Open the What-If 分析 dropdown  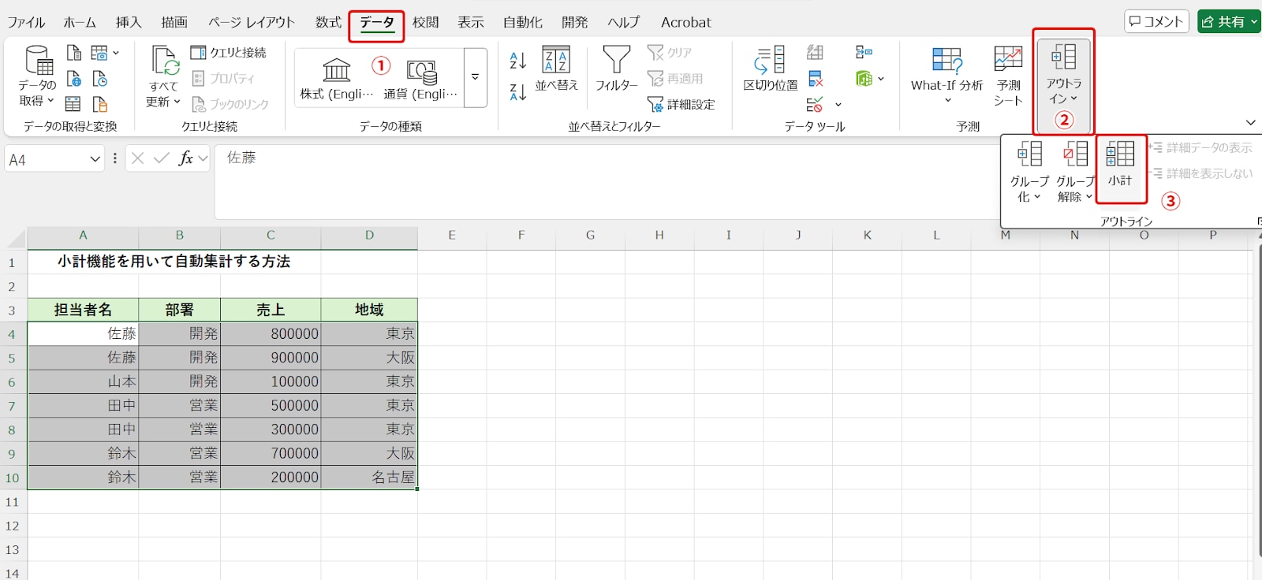[x=947, y=101]
